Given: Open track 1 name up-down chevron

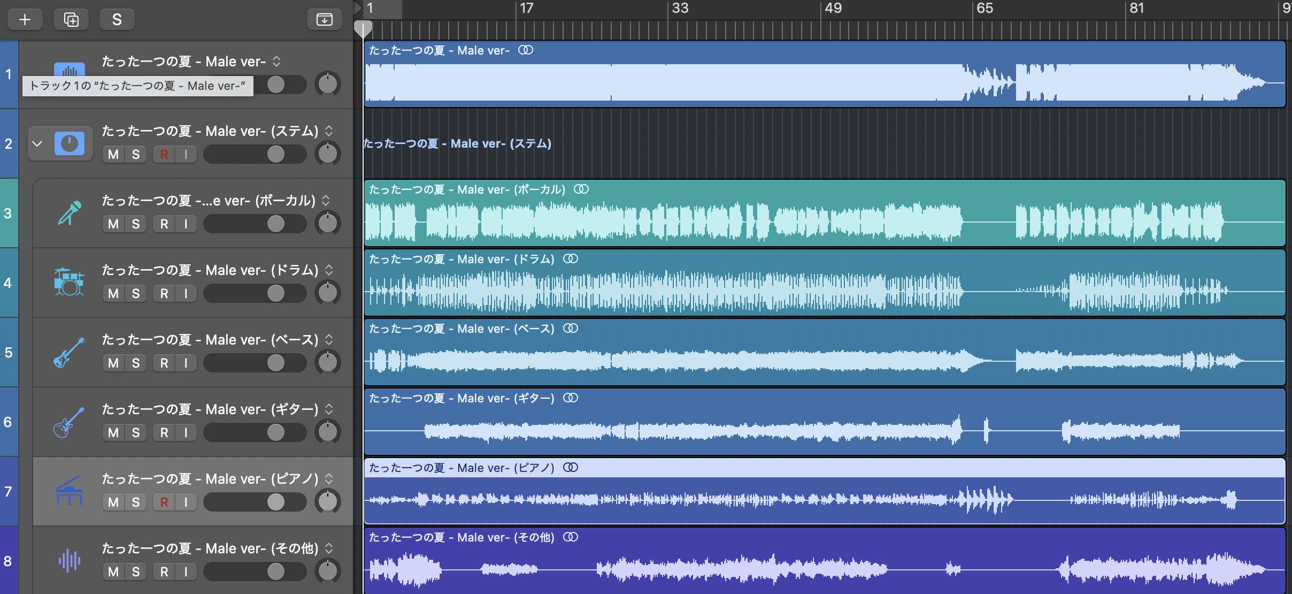Looking at the screenshot, I should tap(276, 61).
